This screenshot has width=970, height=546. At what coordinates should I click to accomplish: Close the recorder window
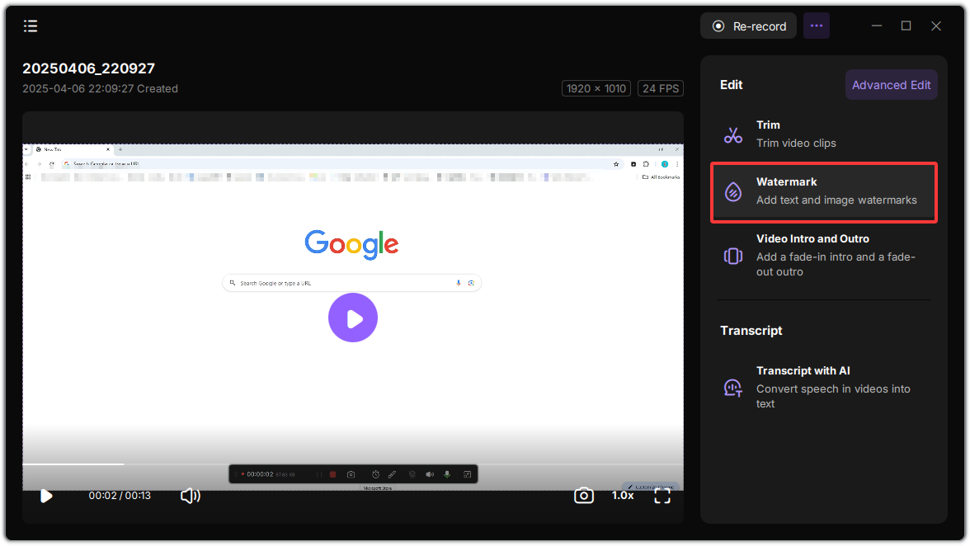tap(936, 26)
